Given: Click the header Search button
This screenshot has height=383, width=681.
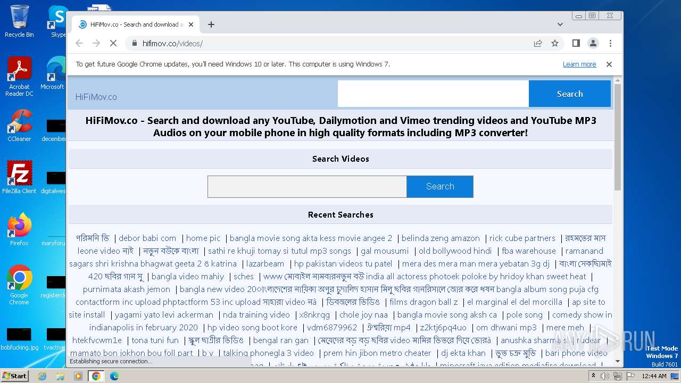Looking at the screenshot, I should (570, 94).
